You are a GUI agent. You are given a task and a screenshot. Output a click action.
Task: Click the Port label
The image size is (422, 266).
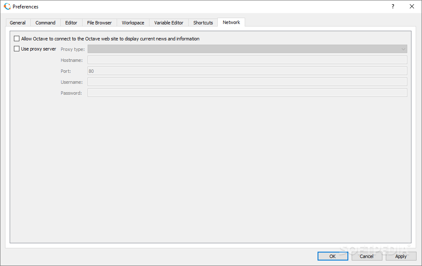(x=66, y=71)
